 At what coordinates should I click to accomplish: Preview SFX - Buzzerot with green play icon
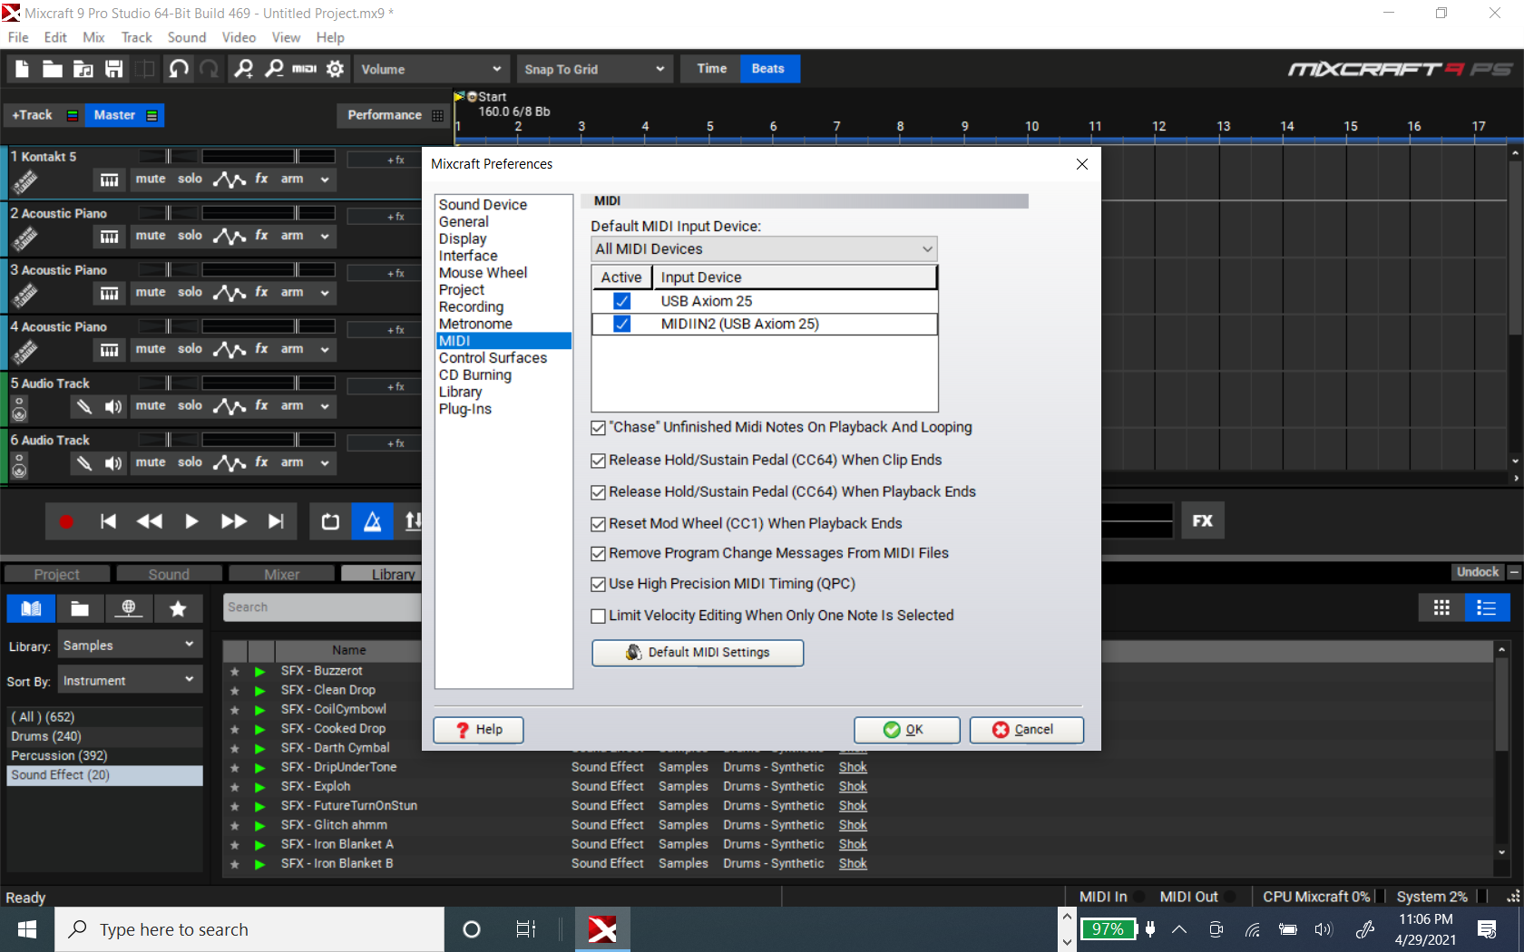point(260,672)
